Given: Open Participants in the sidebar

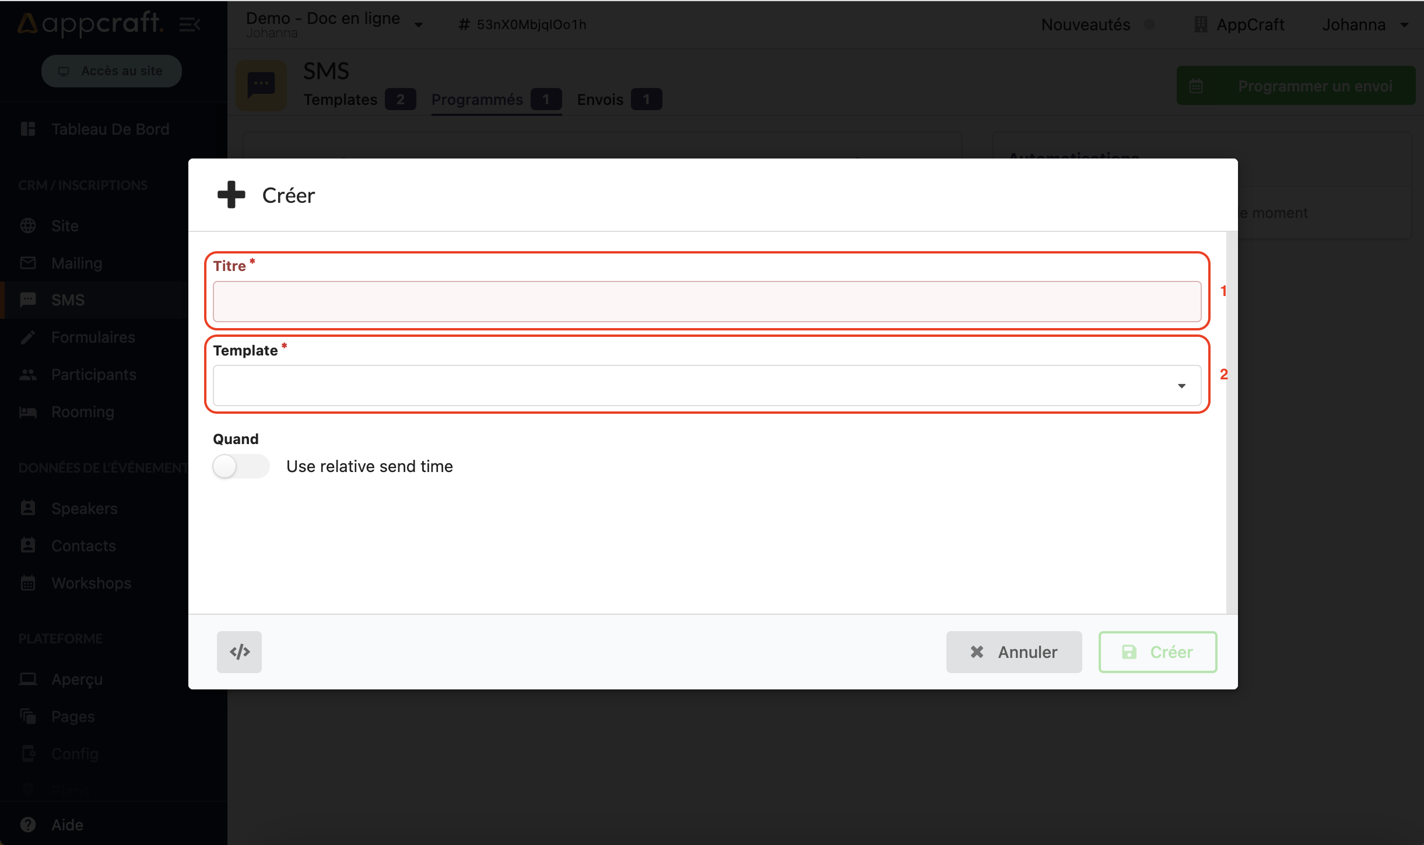Looking at the screenshot, I should pyautogui.click(x=93, y=374).
